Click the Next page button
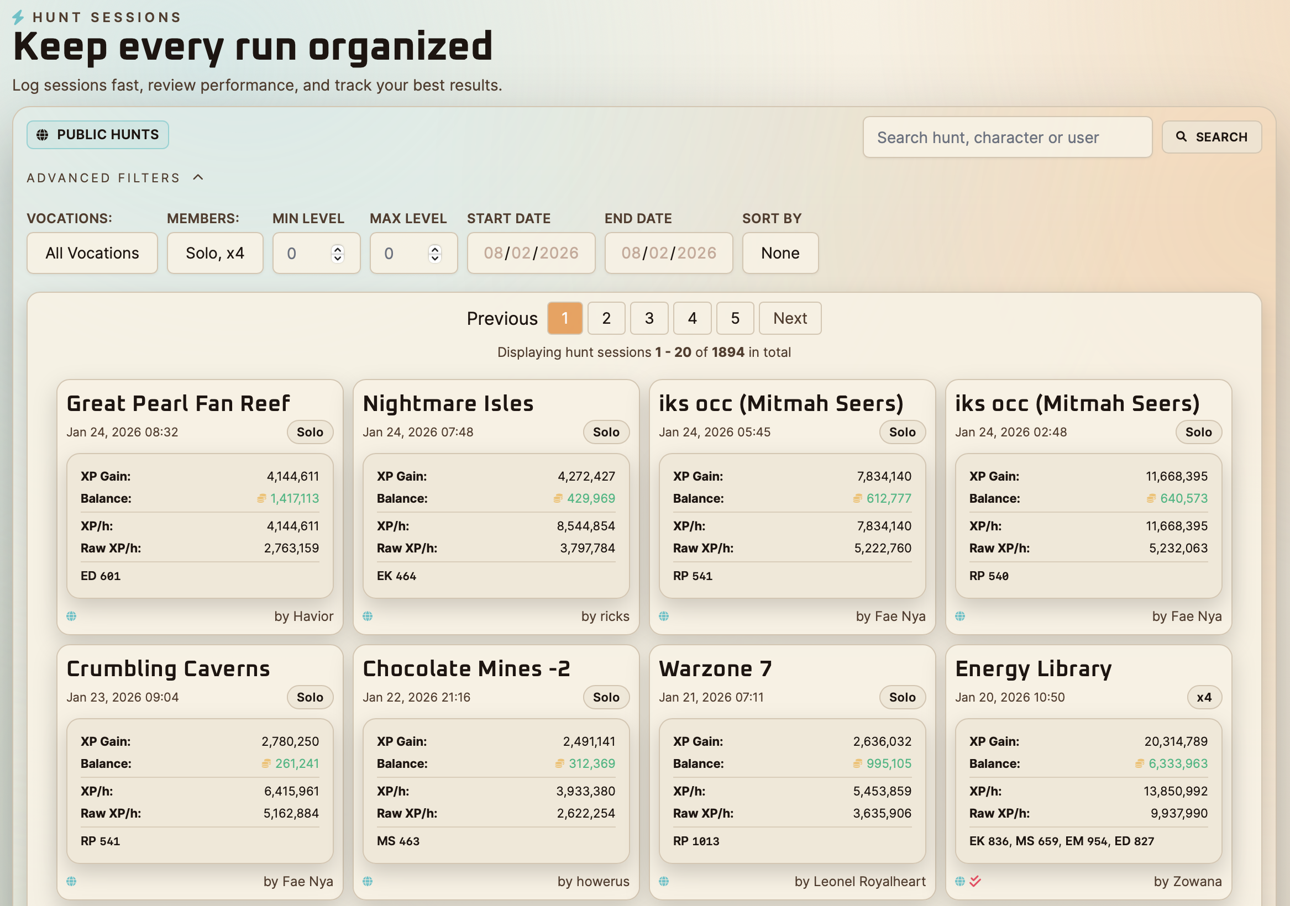Screen dimensions: 1290x906 point(789,318)
